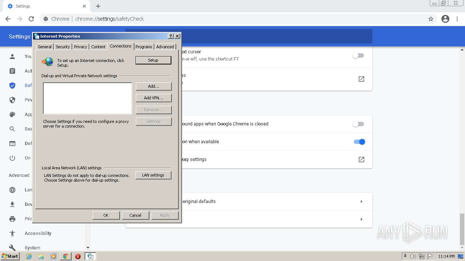Screen dimensions: 465x261
Task: Click the Add... button
Action: click(x=154, y=86)
